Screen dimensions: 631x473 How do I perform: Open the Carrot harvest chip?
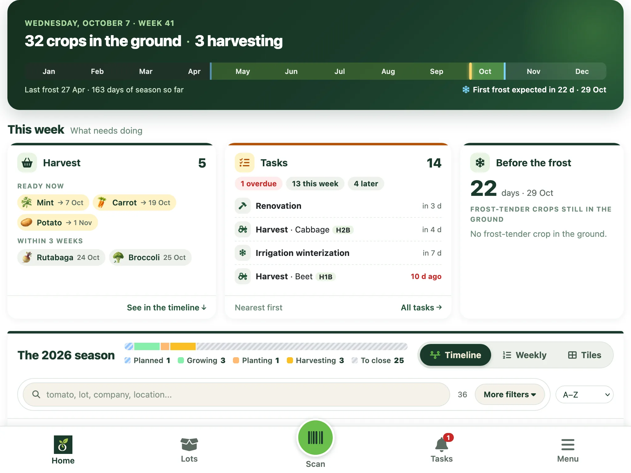pos(134,203)
